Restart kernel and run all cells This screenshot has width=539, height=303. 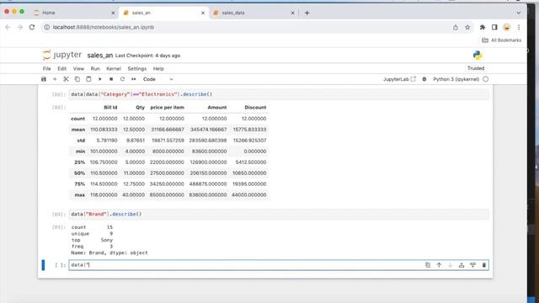(134, 79)
